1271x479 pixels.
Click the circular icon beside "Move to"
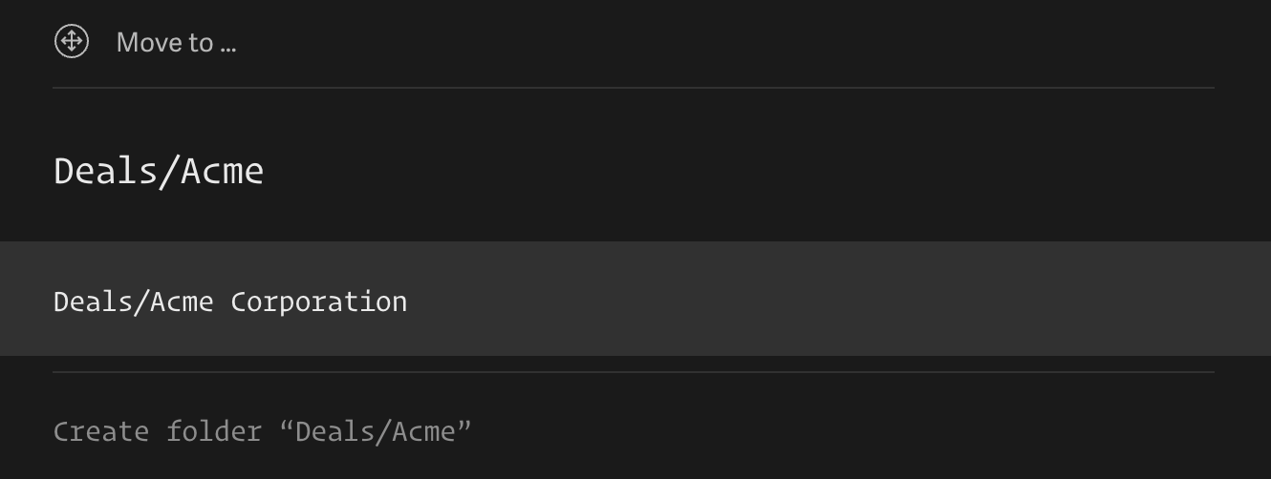[72, 42]
